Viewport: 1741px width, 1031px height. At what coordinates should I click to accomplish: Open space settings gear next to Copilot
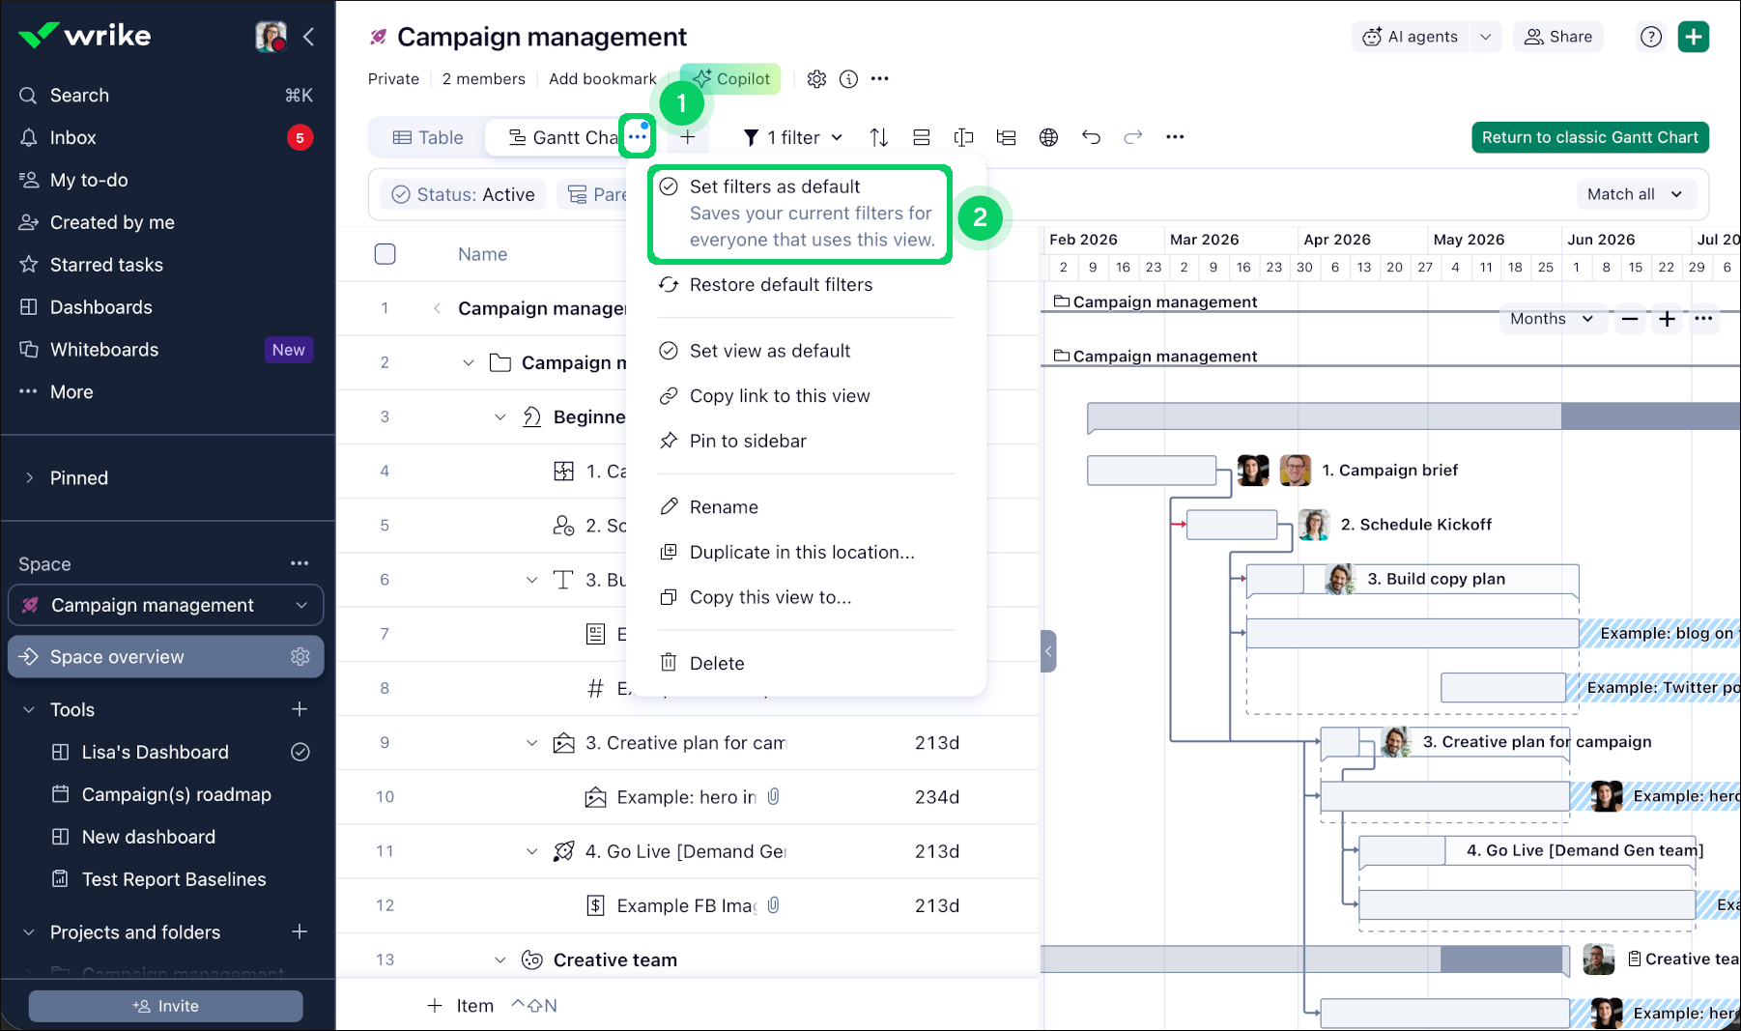[816, 79]
